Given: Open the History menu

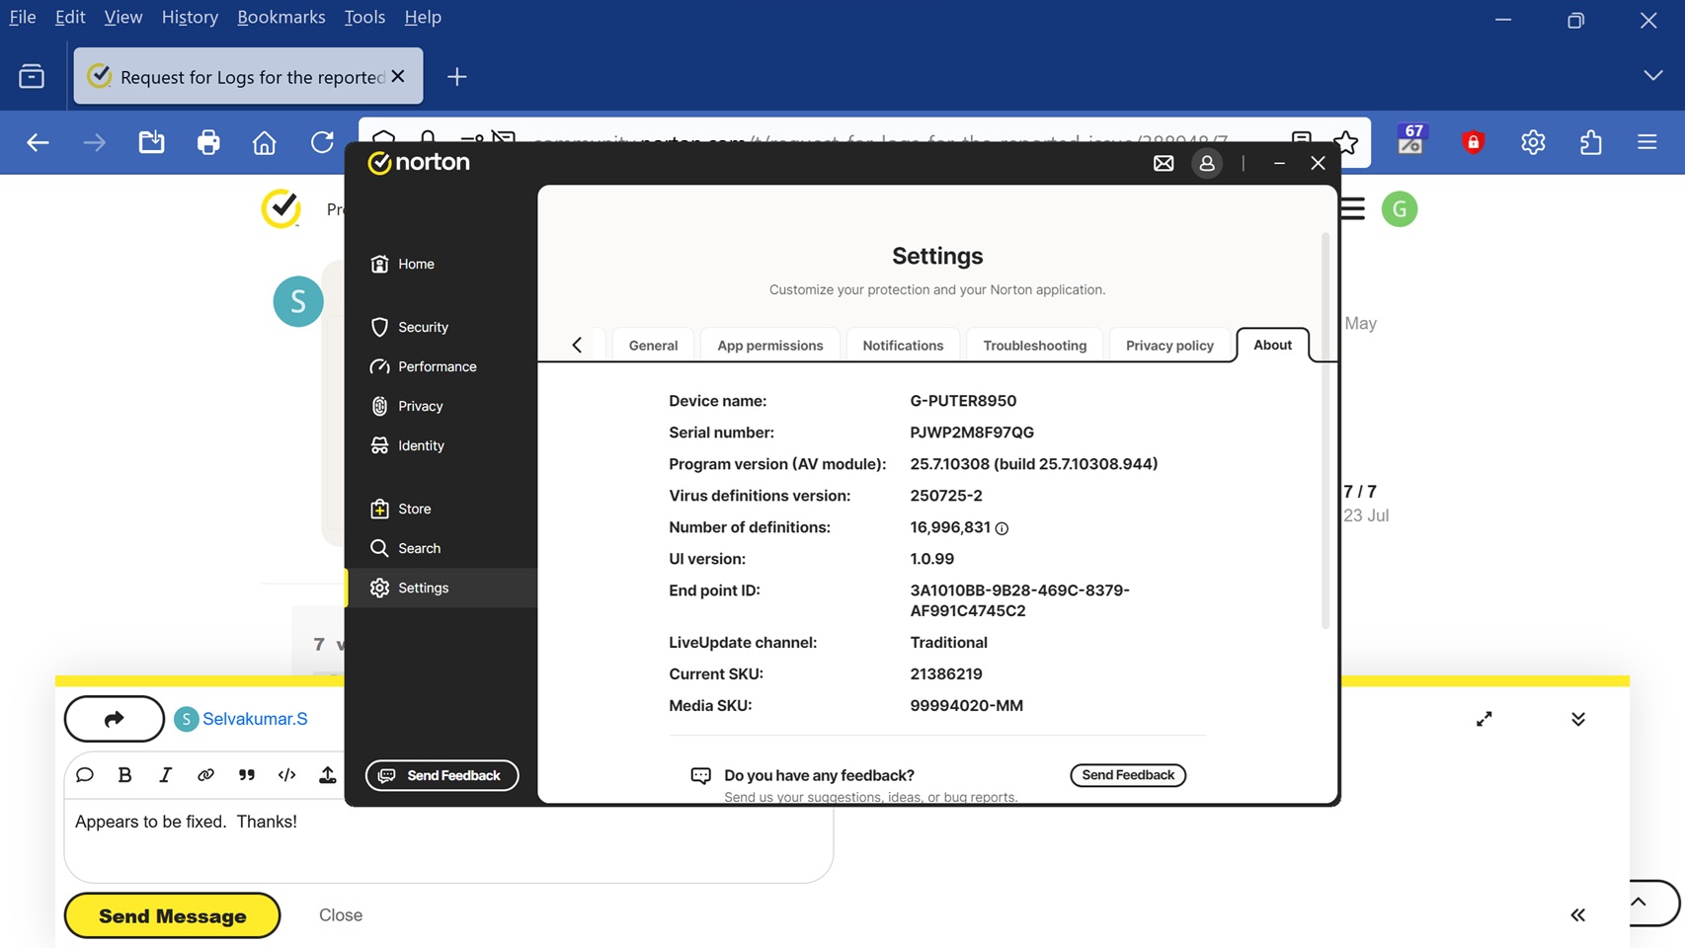Looking at the screenshot, I should tap(190, 17).
